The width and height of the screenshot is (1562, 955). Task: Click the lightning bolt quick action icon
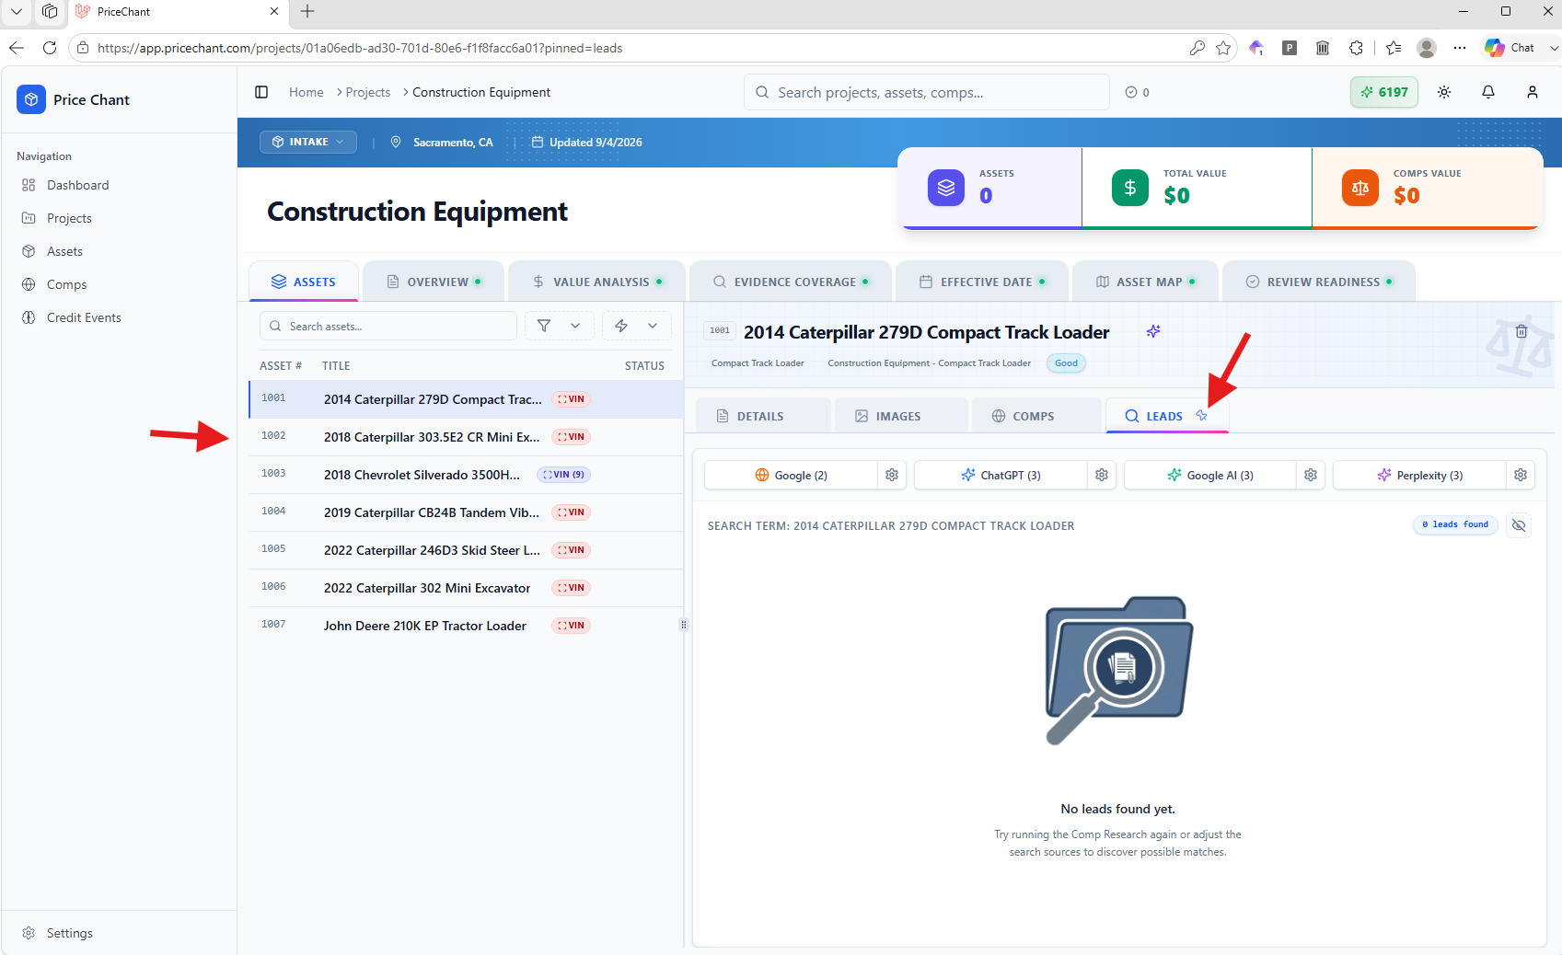621,326
